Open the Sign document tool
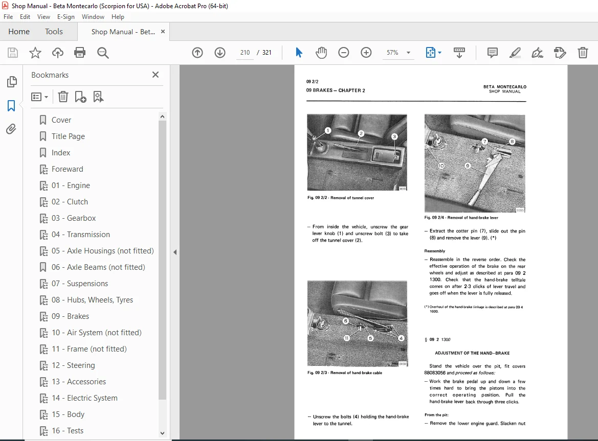 click(537, 53)
